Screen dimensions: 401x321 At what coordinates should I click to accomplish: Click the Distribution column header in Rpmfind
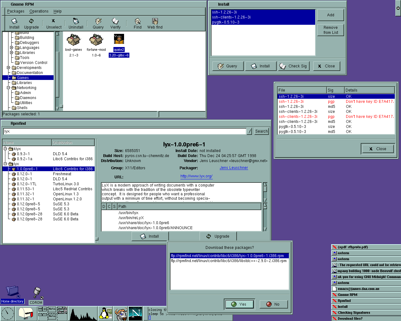click(x=73, y=143)
